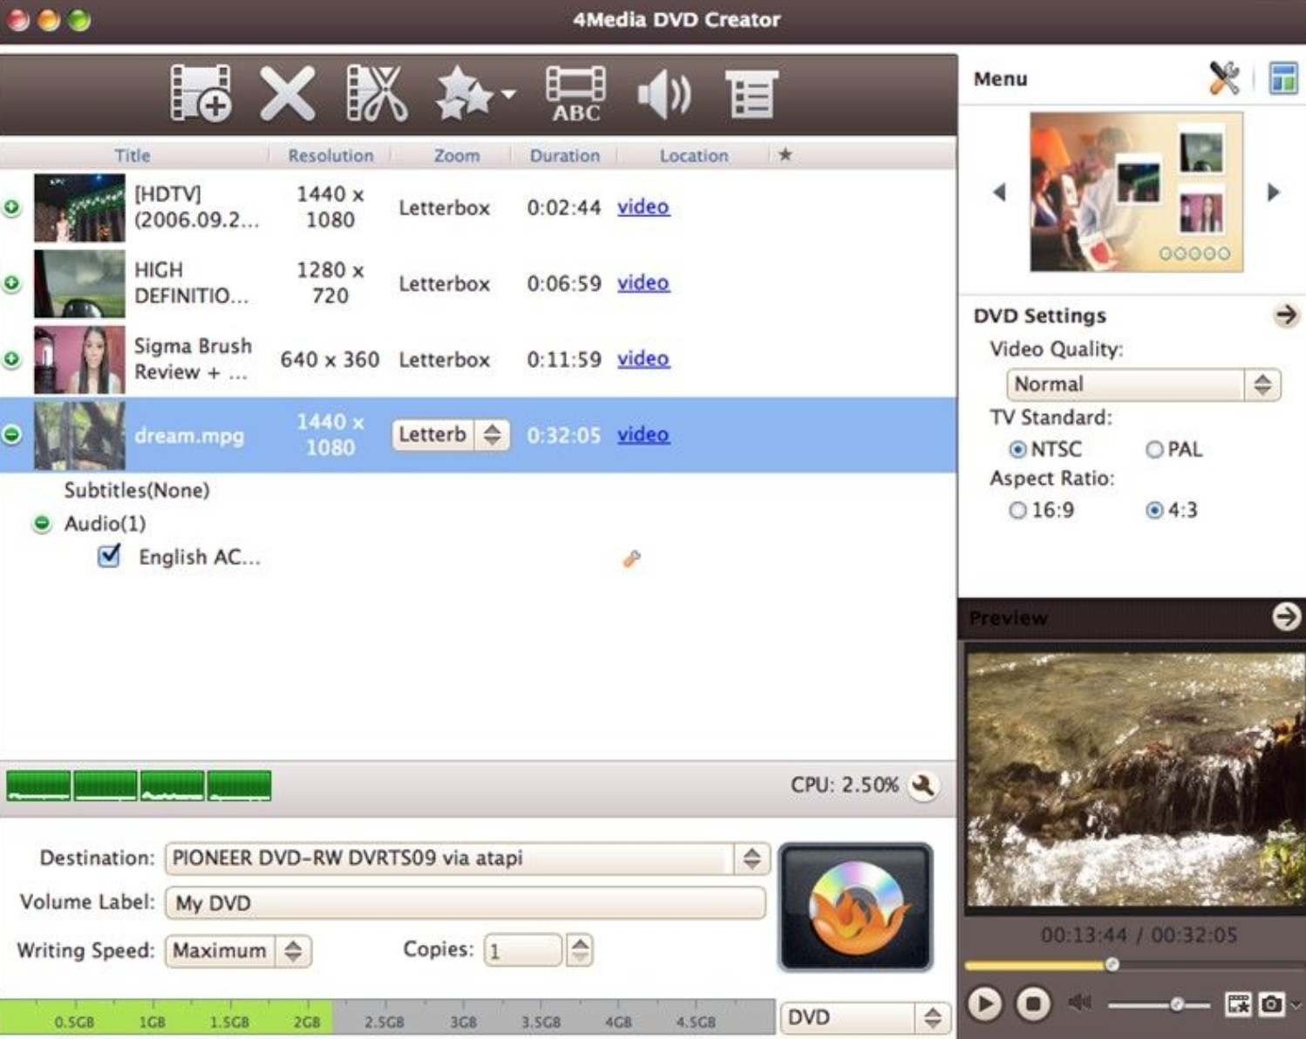The height and width of the screenshot is (1039, 1306).
Task: Open the Subtitle ABC filmstrip tool
Action: pos(575,93)
